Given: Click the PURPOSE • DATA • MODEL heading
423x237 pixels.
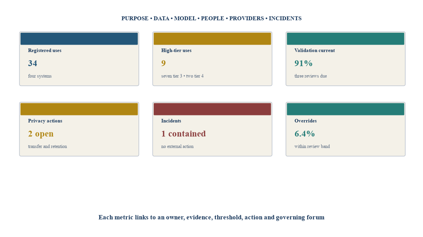Looking at the screenshot, I should tap(211, 18).
